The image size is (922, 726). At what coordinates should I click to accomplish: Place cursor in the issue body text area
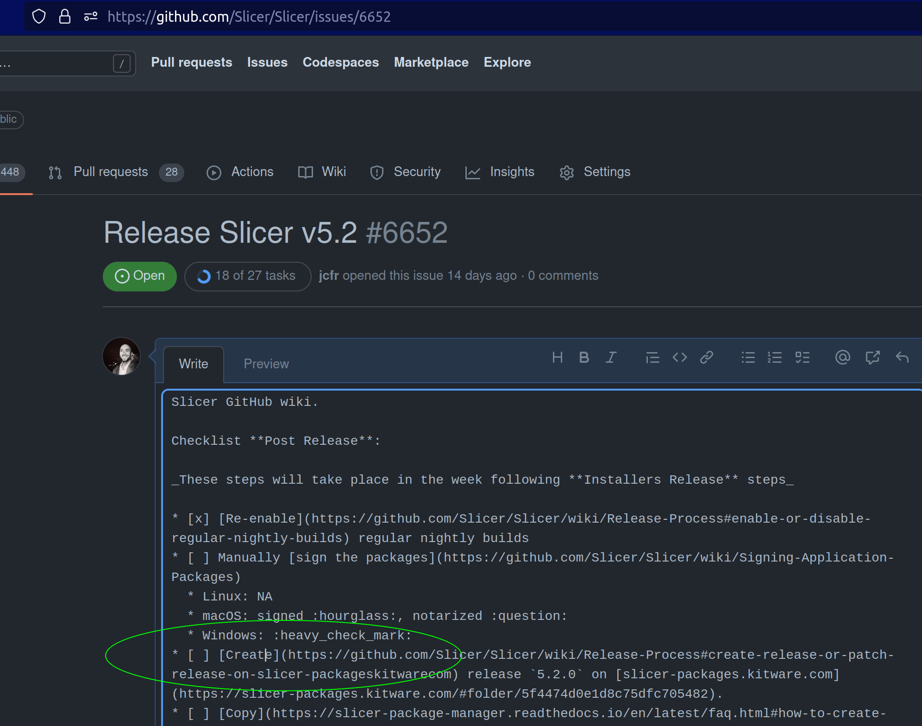click(542, 558)
